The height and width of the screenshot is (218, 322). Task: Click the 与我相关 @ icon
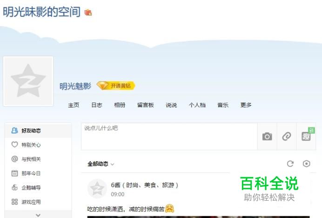[14, 159]
